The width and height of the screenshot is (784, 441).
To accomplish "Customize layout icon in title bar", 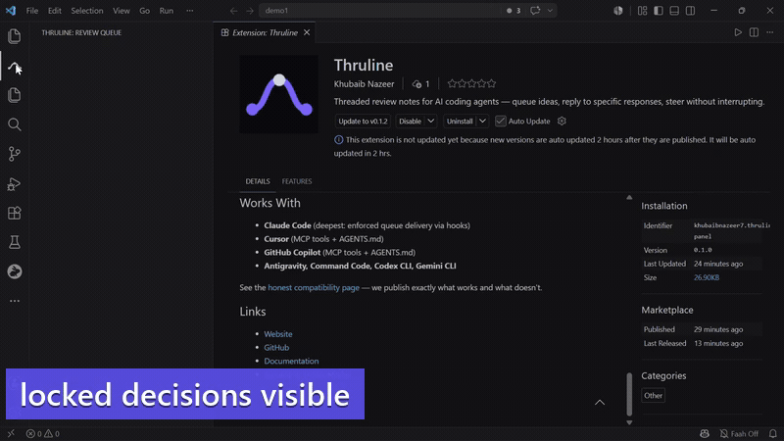I will click(642, 11).
